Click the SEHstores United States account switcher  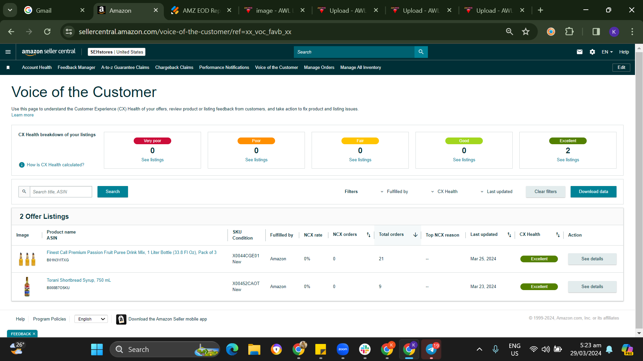click(117, 52)
